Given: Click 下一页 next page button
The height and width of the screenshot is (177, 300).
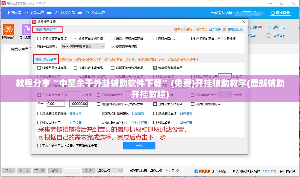Looking at the screenshot, I should click(39, 171).
